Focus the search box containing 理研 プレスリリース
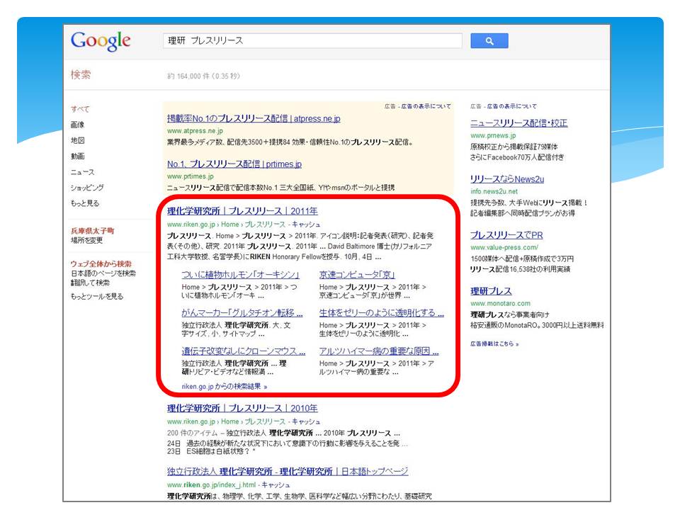This screenshot has height=510, width=680. point(312,41)
